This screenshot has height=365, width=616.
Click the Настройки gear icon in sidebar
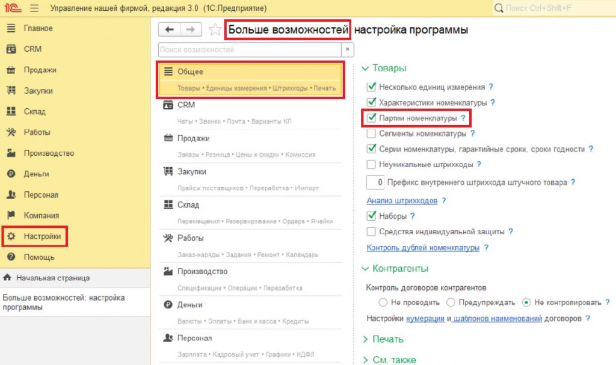(11, 236)
